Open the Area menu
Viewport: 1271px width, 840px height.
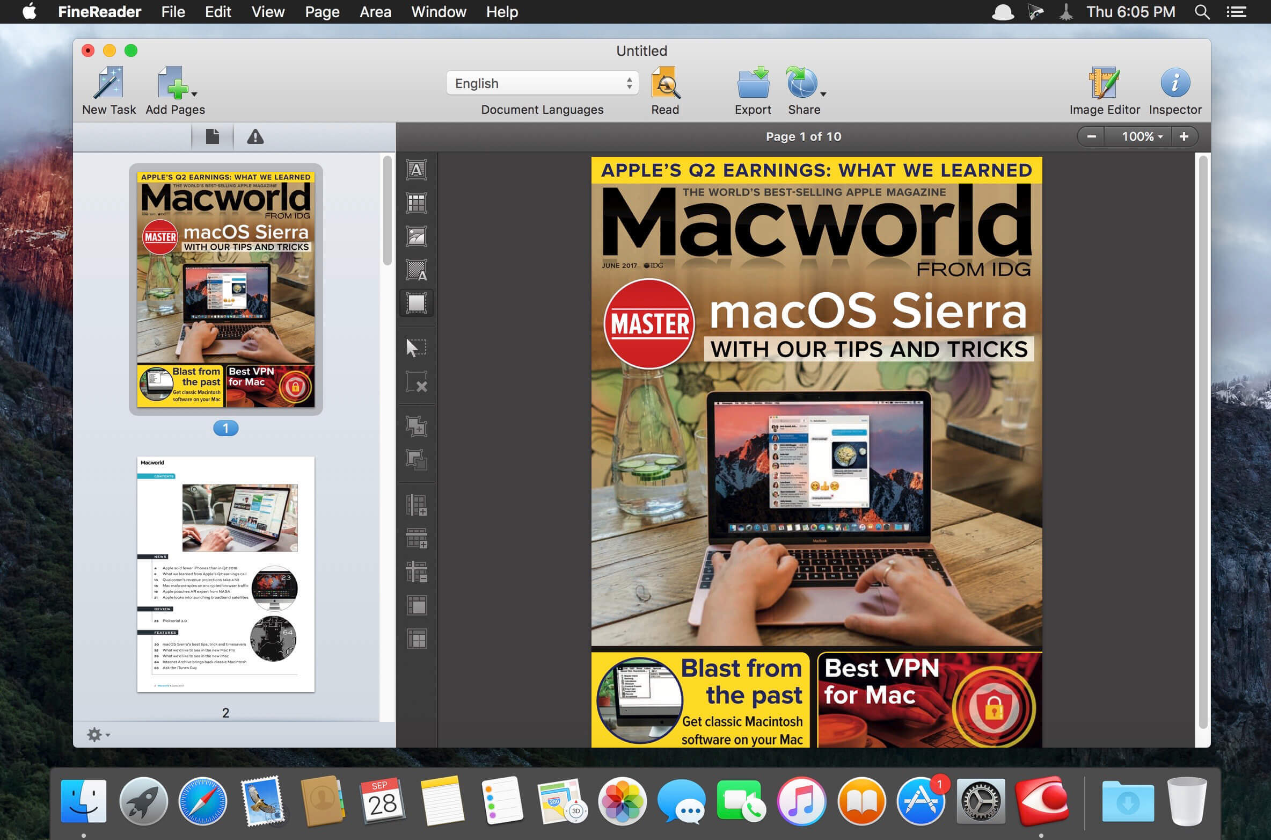(x=375, y=12)
